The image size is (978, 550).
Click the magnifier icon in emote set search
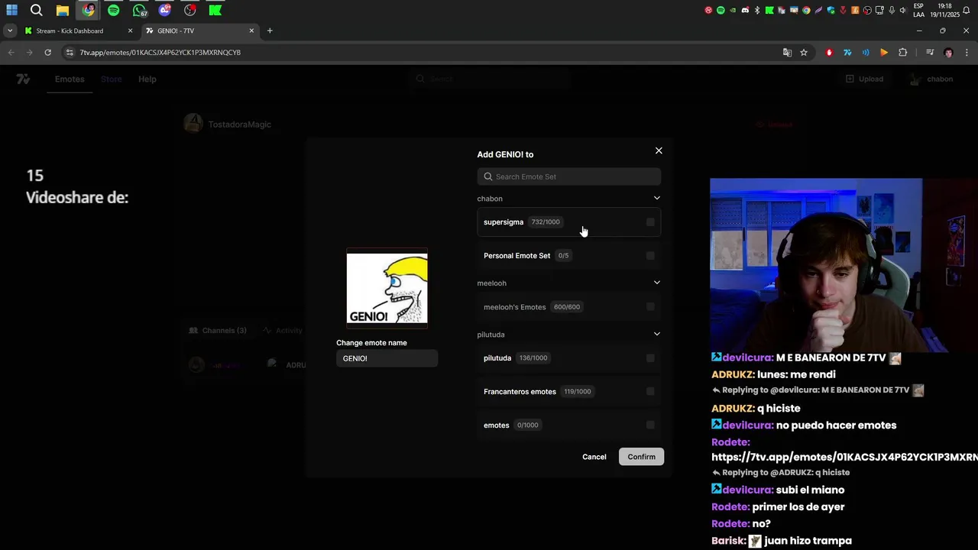click(x=488, y=176)
